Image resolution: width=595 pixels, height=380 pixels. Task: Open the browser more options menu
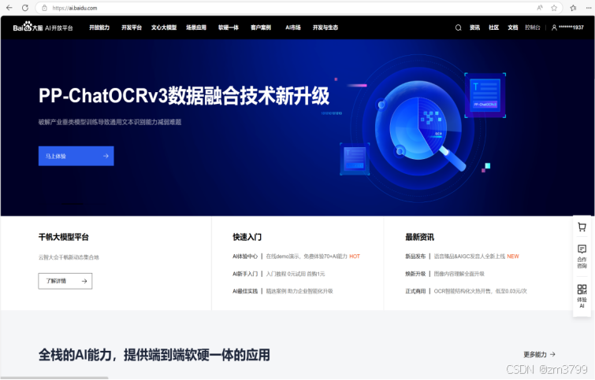click(x=588, y=8)
